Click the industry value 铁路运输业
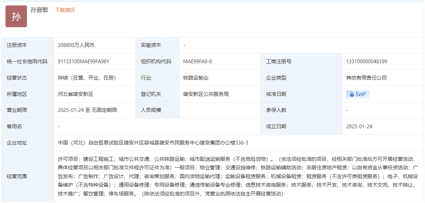This screenshot has height=203, width=425. pyautogui.click(x=196, y=78)
